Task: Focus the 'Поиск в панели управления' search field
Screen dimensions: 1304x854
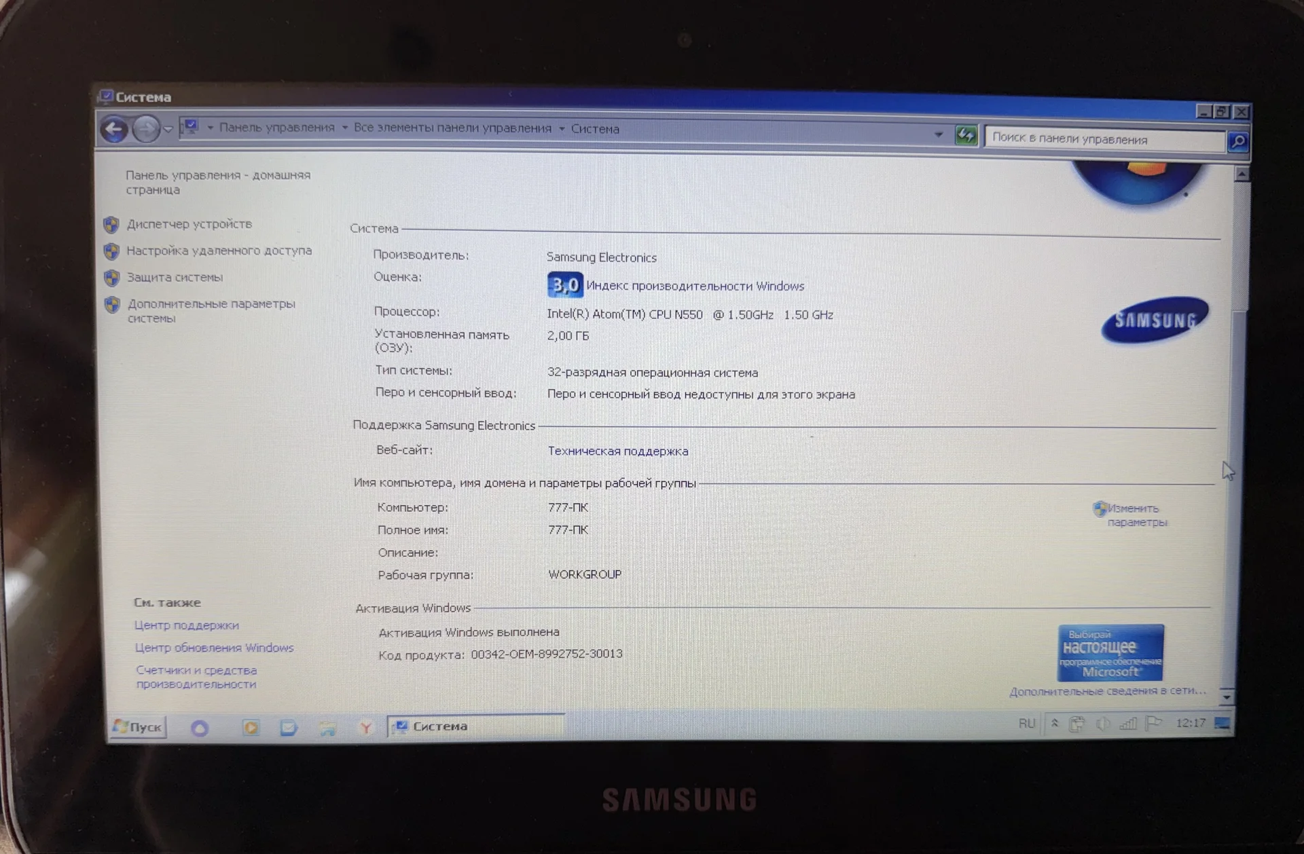Action: [1104, 139]
